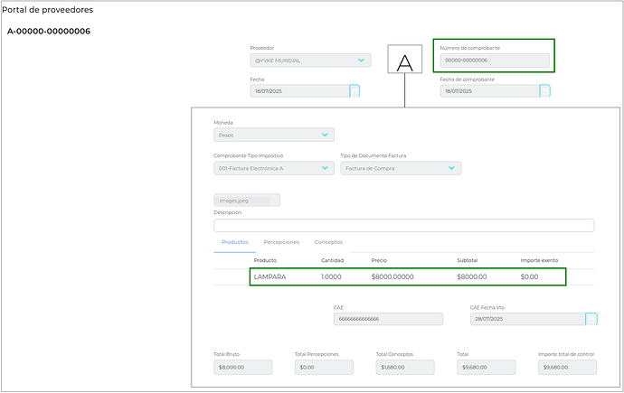This screenshot has height=393, width=624.
Task: Open the Conceptos tab
Action: click(328, 242)
